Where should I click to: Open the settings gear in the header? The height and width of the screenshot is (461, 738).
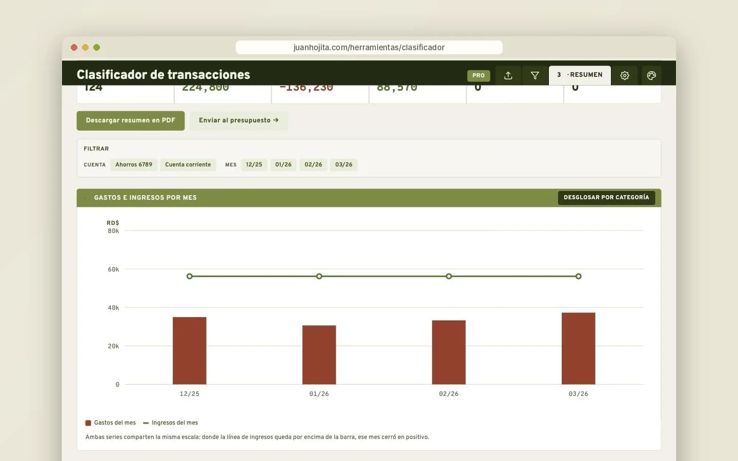coord(625,75)
